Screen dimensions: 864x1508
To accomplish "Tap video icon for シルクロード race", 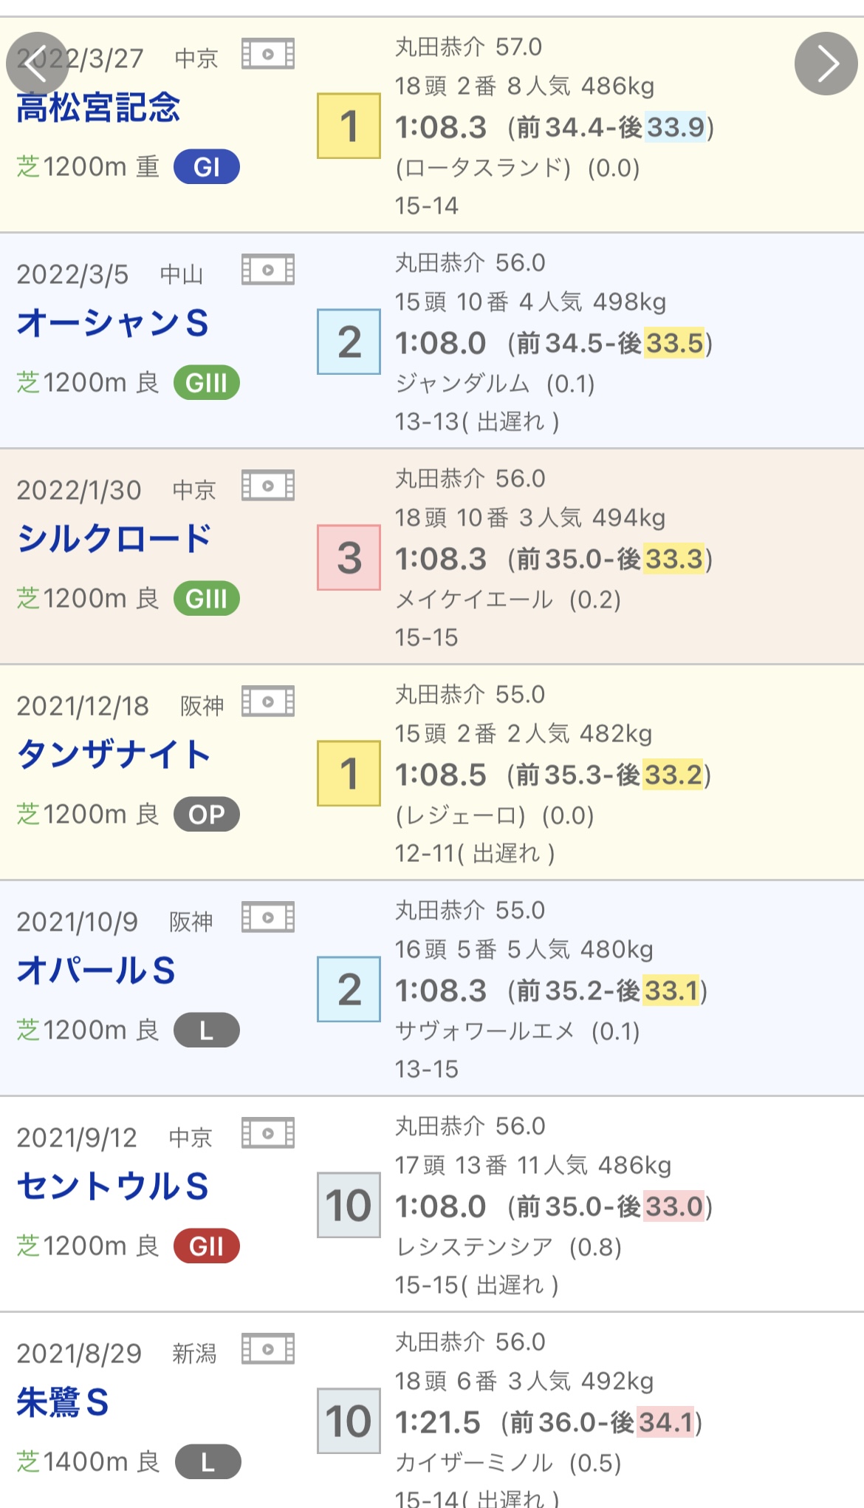I will click(x=268, y=486).
